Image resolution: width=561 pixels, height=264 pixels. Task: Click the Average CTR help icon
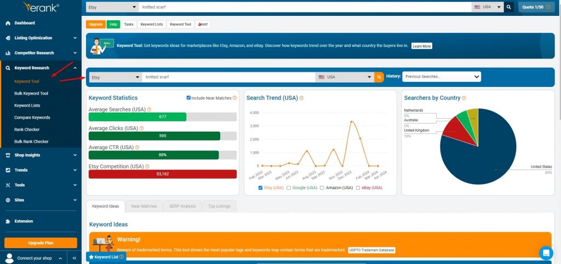point(137,148)
